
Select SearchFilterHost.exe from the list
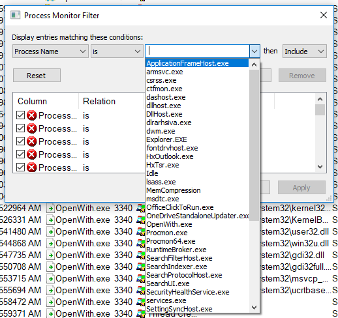197,258
